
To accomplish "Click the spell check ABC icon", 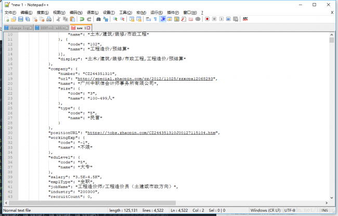I will click(x=245, y=19).
